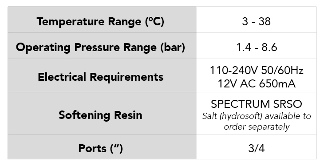Click the Operating Pressure Range (bar) label
The height and width of the screenshot is (166, 324).
[x=100, y=47]
